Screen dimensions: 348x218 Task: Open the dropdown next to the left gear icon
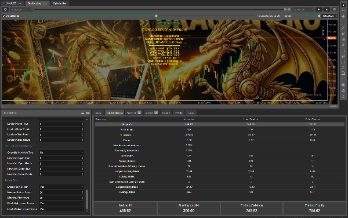[21, 9]
